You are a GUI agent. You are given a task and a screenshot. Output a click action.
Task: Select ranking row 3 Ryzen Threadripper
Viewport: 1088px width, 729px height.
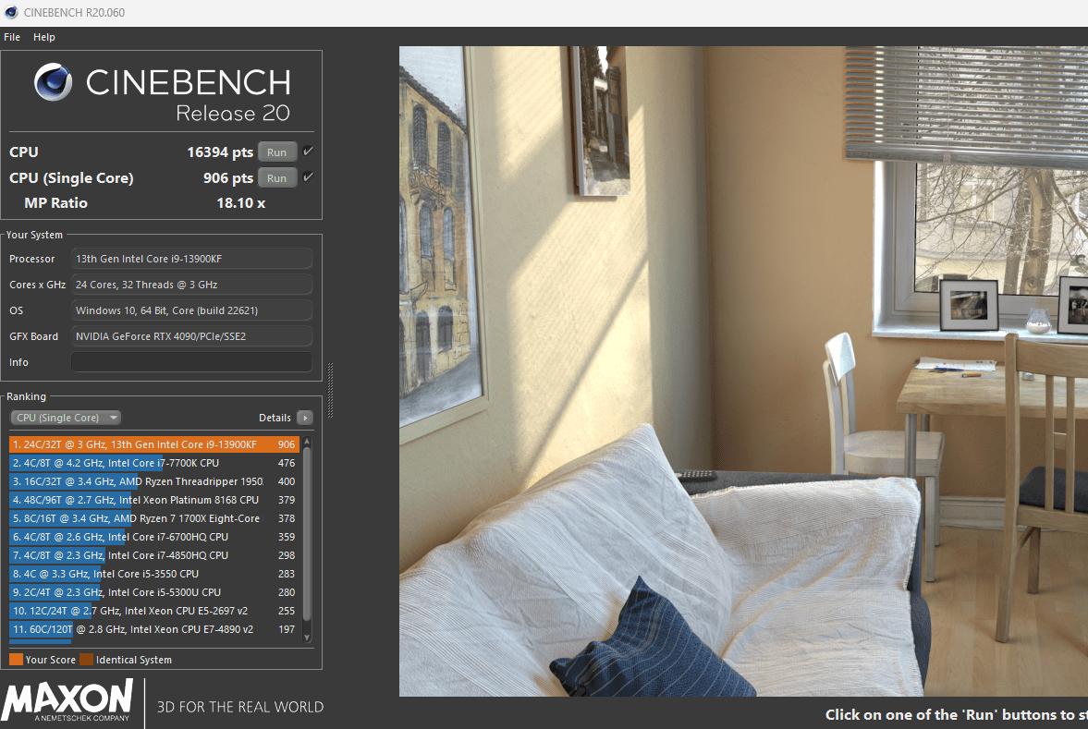click(x=154, y=481)
